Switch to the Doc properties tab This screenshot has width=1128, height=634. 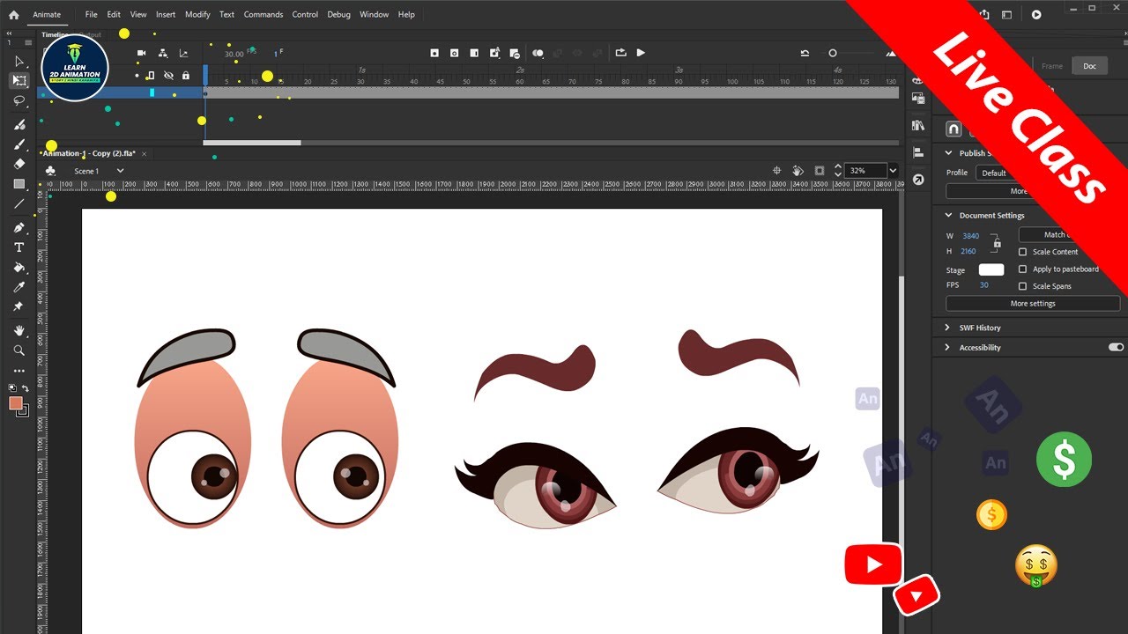click(1090, 66)
